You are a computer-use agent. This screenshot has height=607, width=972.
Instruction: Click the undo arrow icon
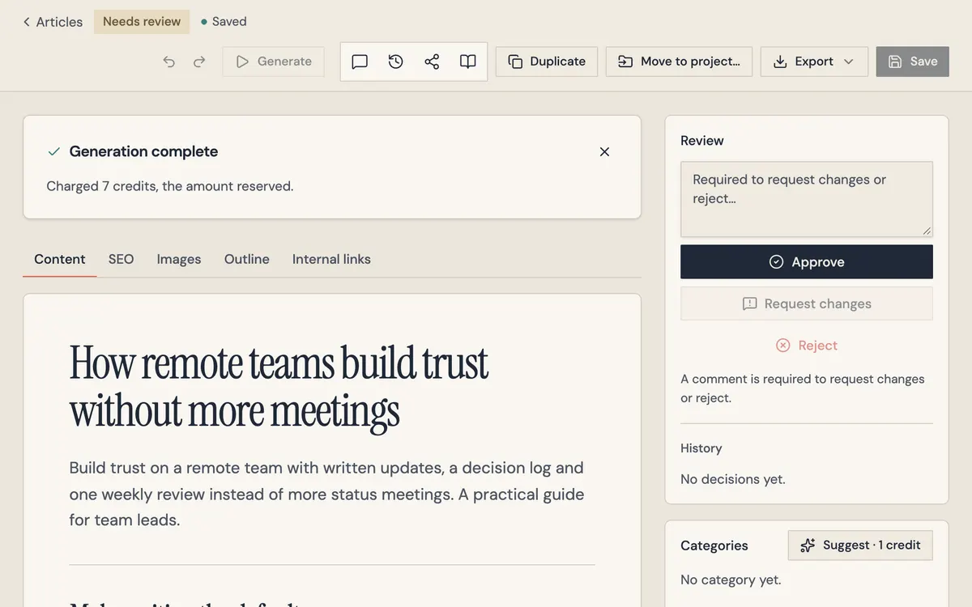click(168, 62)
